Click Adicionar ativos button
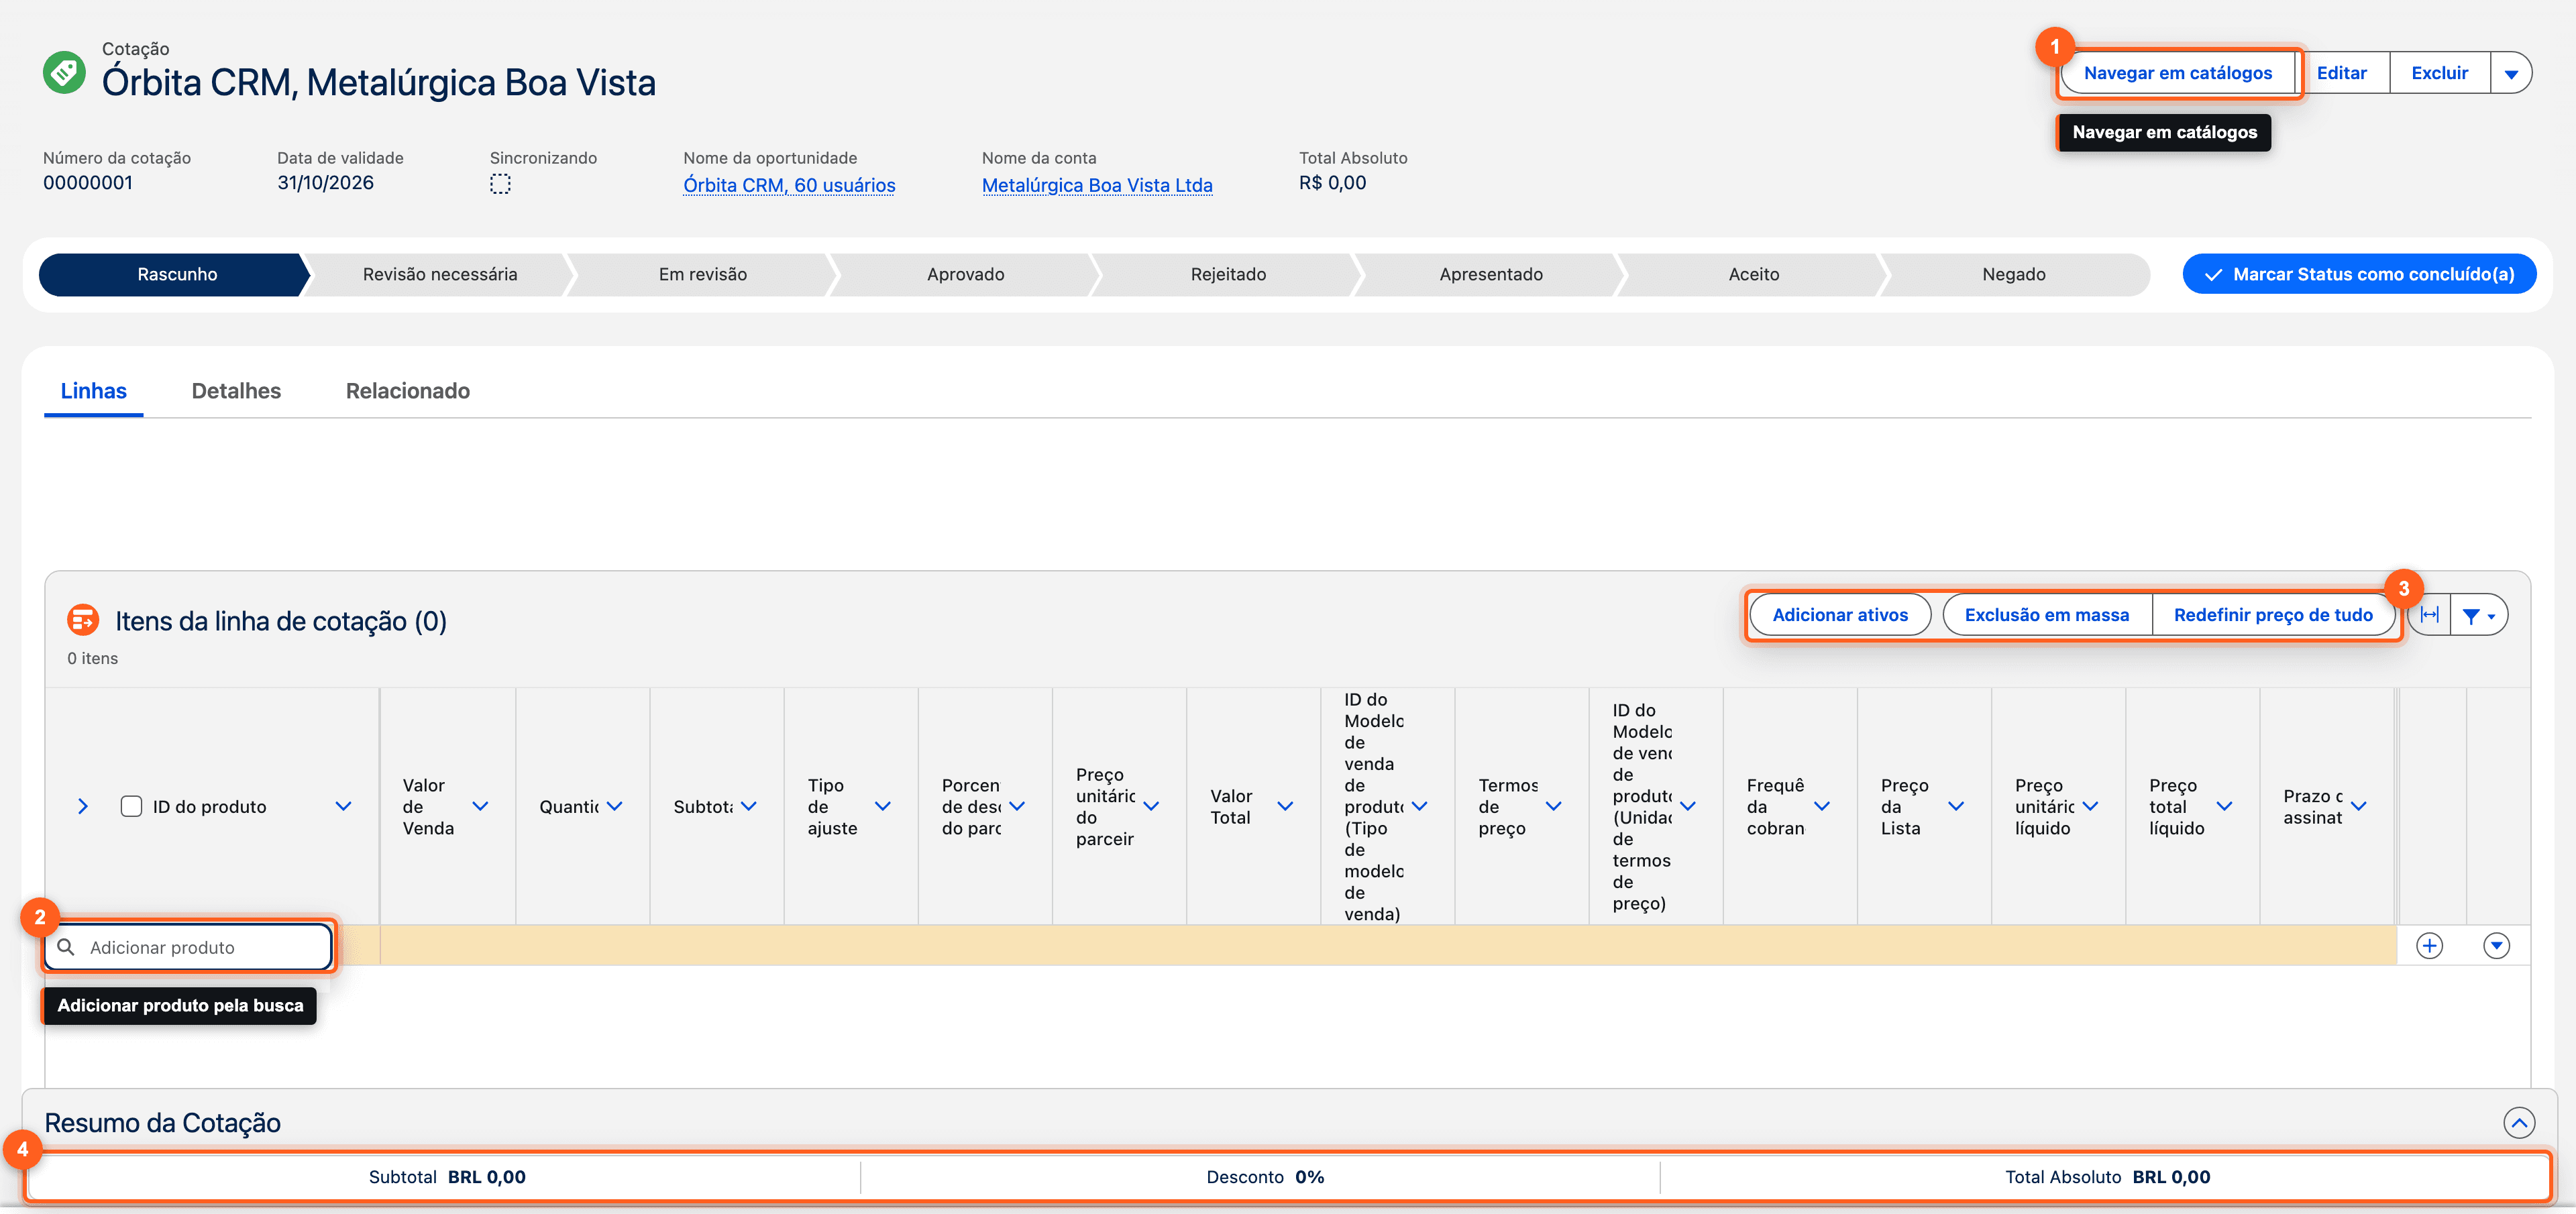Image resolution: width=2576 pixels, height=1214 pixels. click(1840, 615)
